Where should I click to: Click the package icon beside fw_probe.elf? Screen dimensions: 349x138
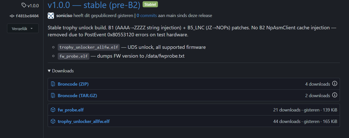pyautogui.click(x=53, y=110)
